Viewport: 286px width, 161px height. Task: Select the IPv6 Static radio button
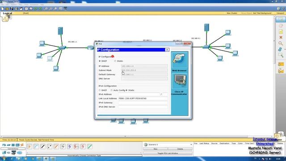pos(126,90)
